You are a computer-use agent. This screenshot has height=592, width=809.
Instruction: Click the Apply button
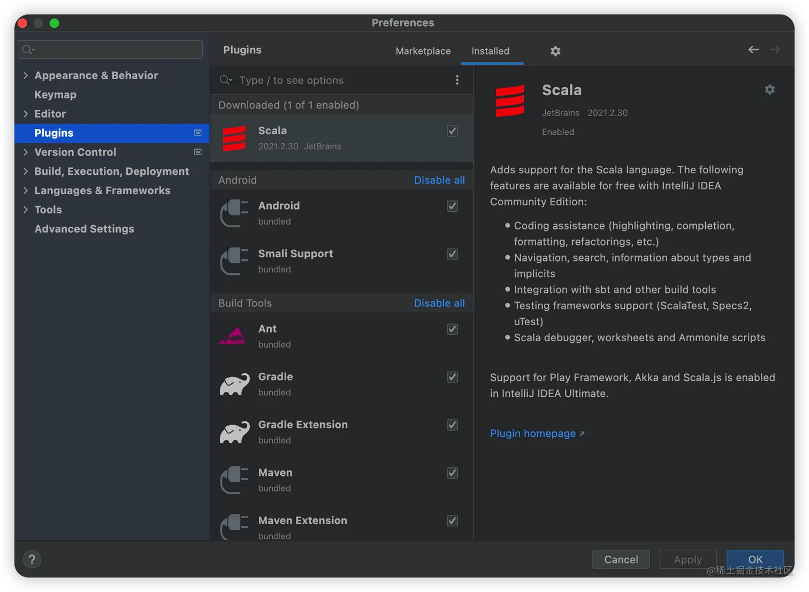point(688,559)
